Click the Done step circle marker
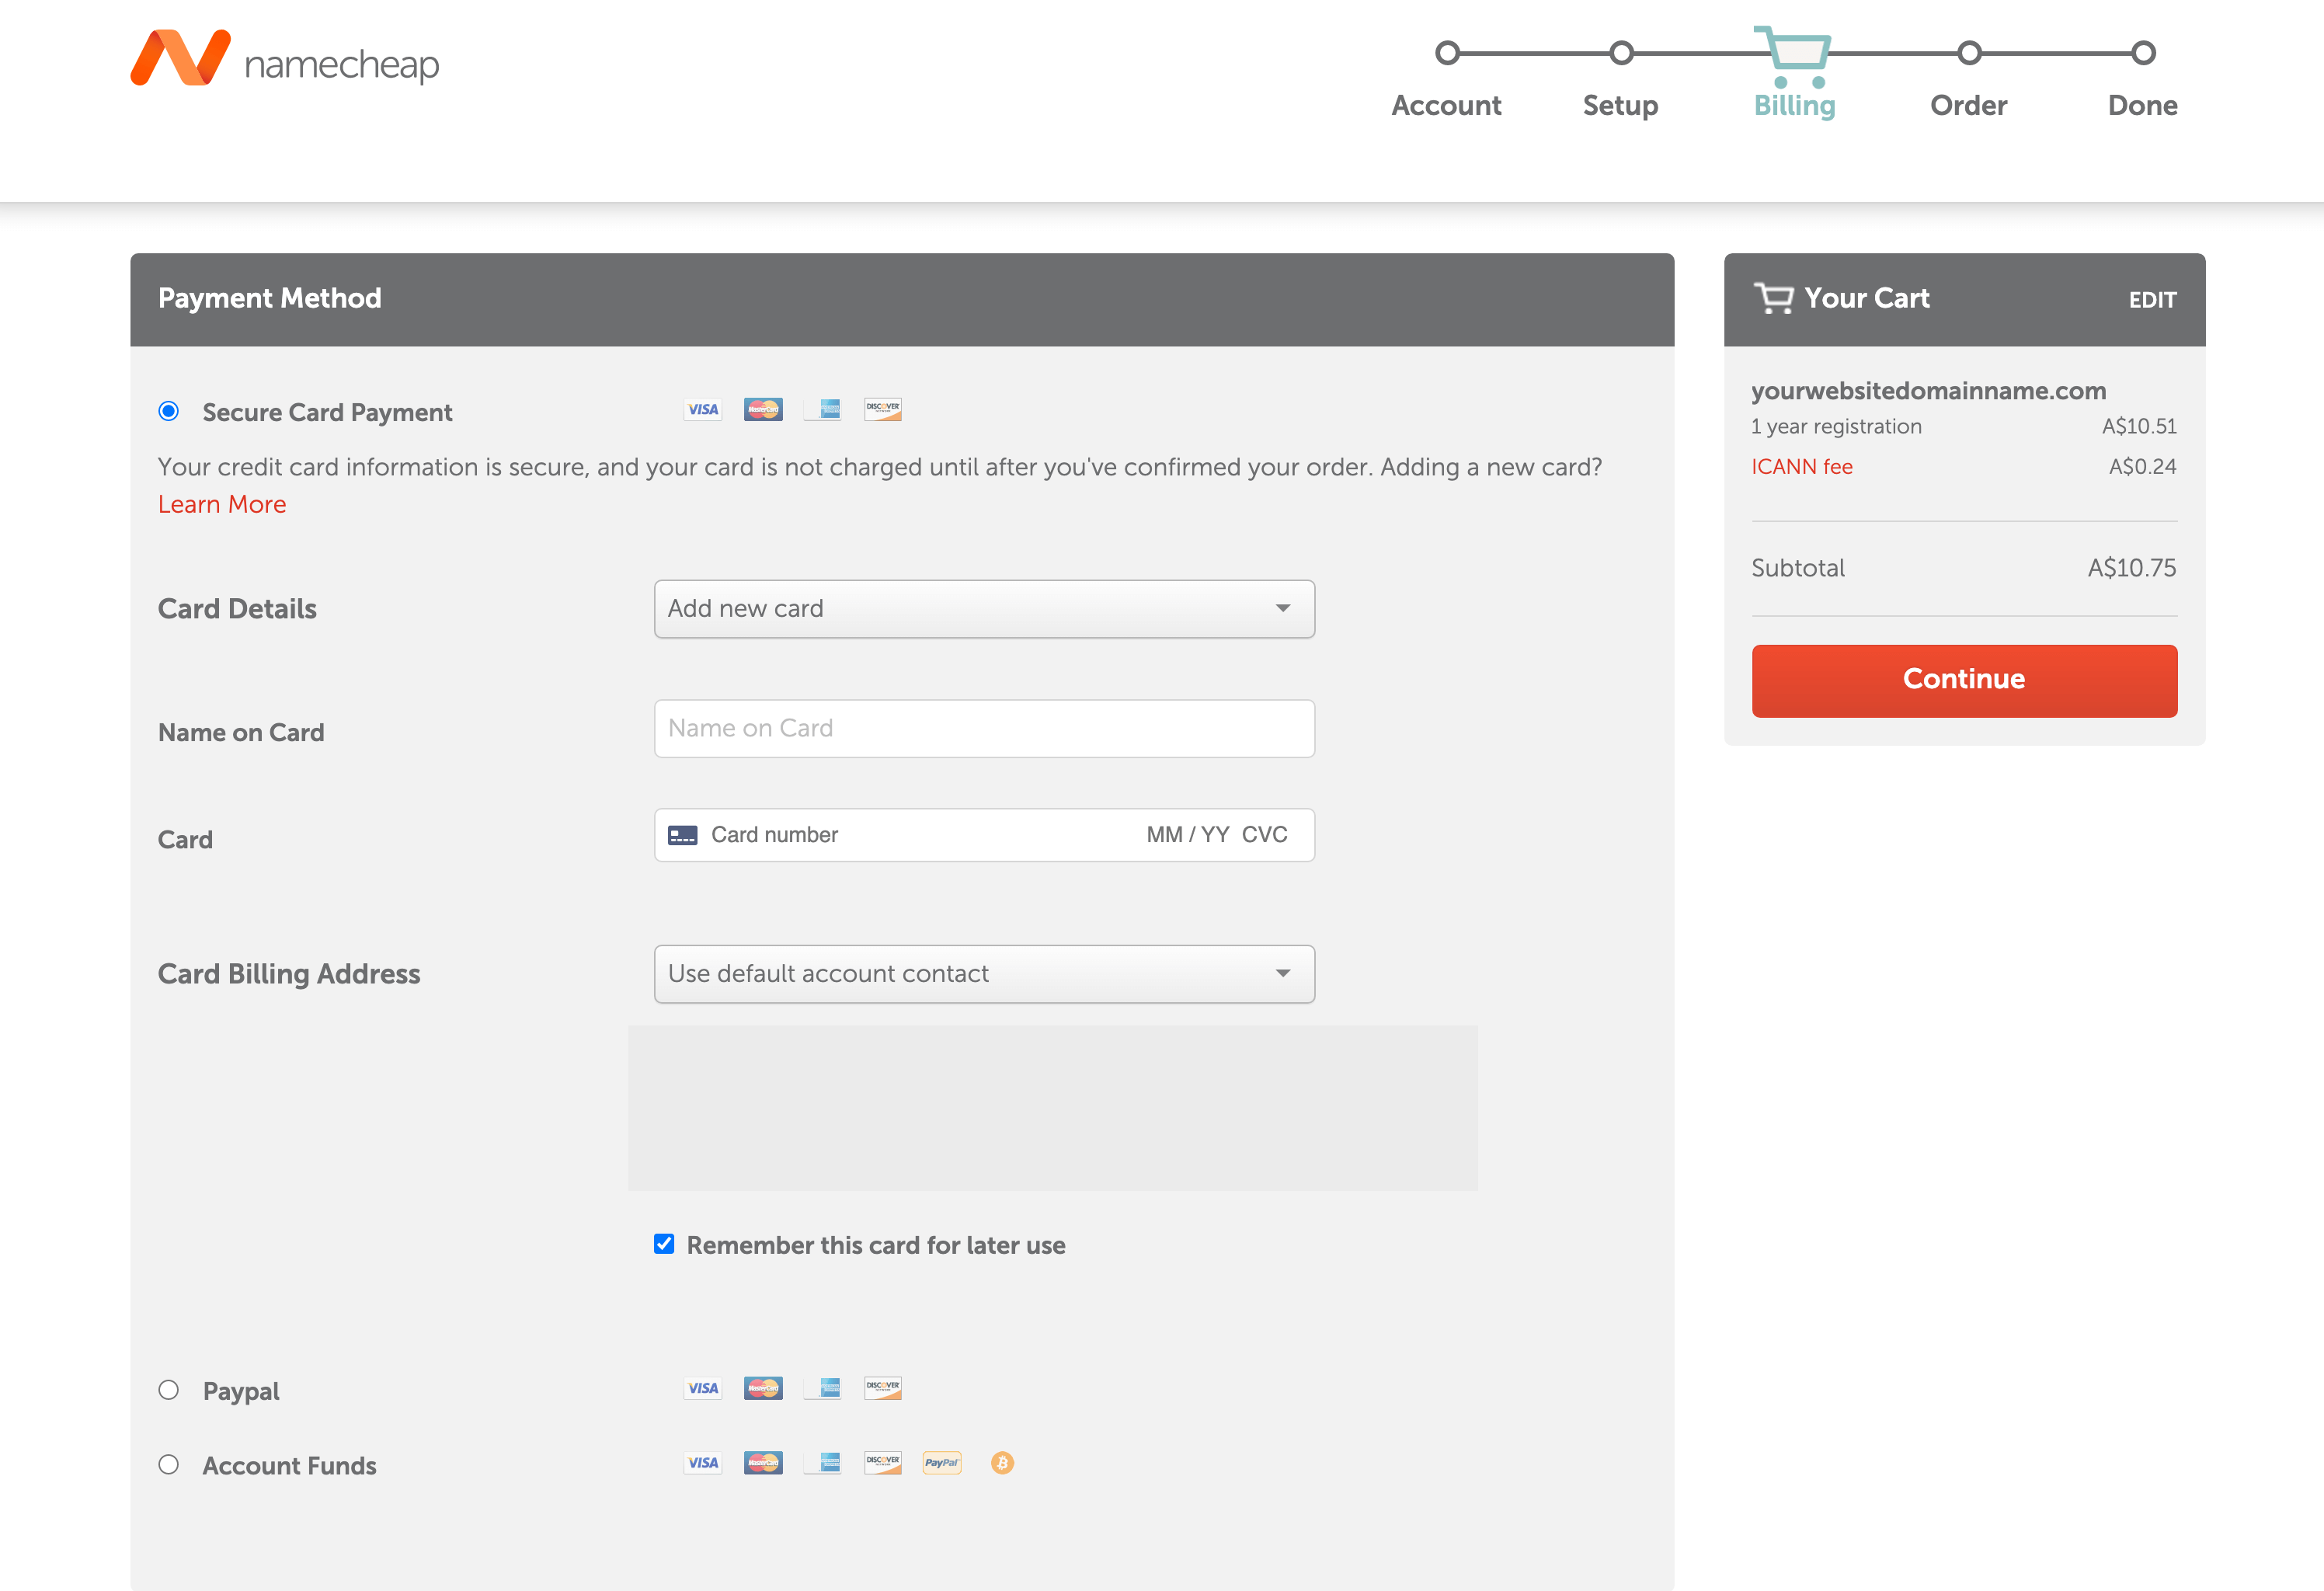This screenshot has height=1591, width=2324. tap(2143, 53)
